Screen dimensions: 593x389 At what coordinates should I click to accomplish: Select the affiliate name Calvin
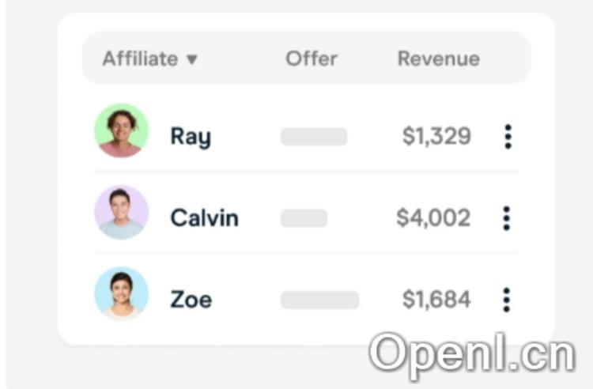[x=204, y=218]
